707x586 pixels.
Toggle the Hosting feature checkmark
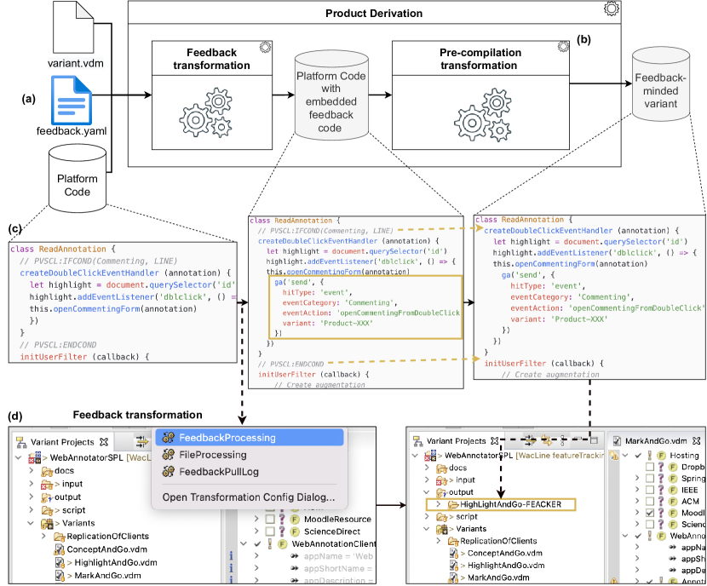coord(638,456)
